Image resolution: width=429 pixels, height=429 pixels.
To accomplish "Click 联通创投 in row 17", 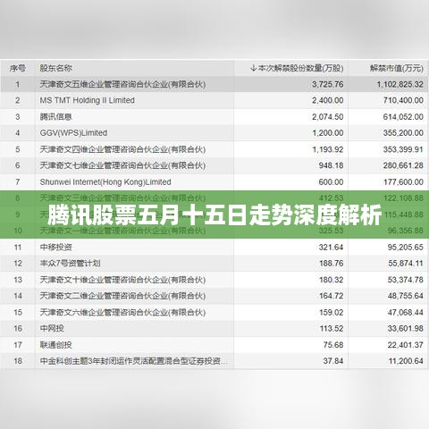I will (55, 345).
